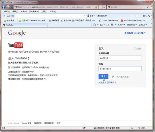Click the username field containing lee0614

(x=120, y=58)
